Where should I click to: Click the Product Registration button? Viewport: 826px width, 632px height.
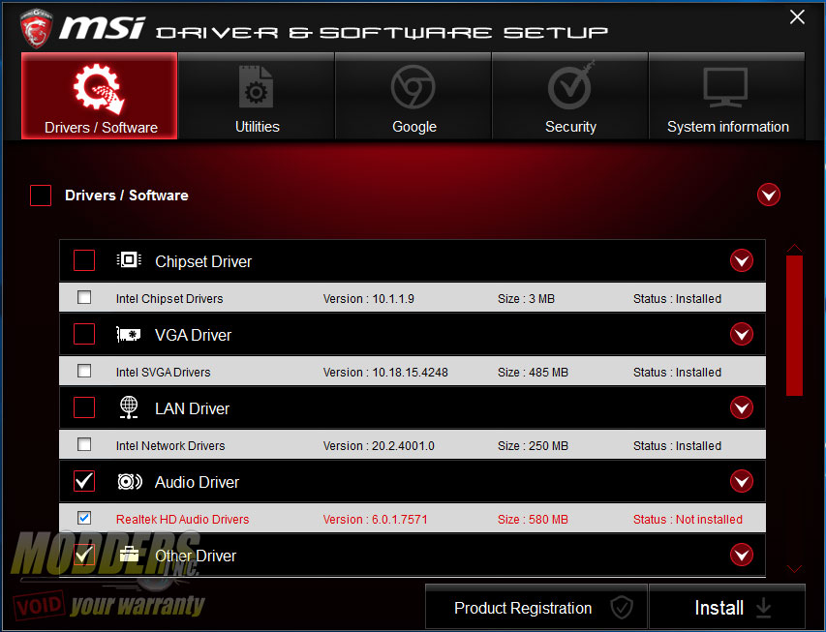click(536, 607)
